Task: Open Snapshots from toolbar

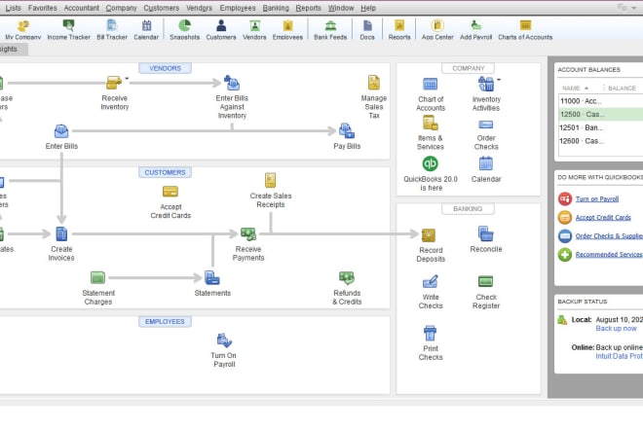Action: click(184, 30)
